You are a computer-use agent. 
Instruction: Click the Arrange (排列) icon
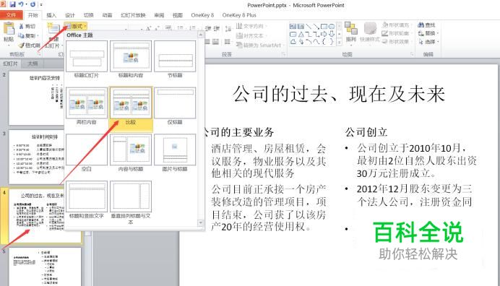point(350,29)
